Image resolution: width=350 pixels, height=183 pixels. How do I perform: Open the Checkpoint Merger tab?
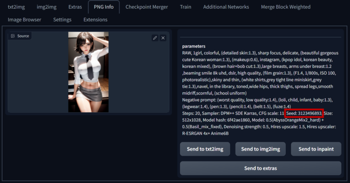pos(147,7)
